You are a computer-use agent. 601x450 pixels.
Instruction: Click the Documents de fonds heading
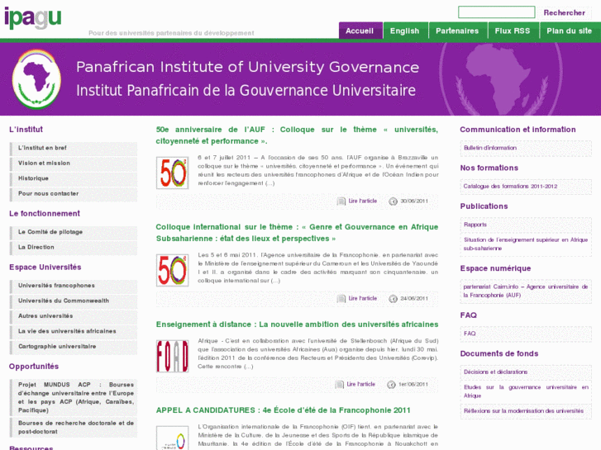(x=499, y=354)
